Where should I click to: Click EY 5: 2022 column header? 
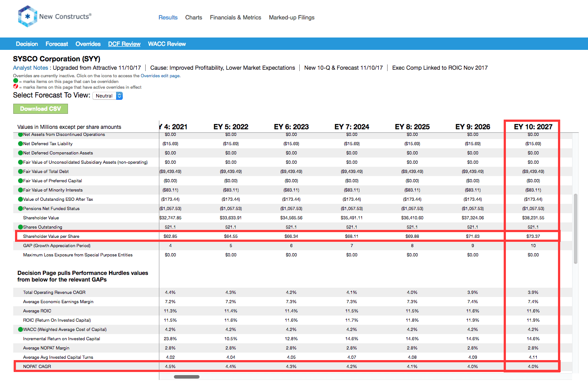coord(231,127)
